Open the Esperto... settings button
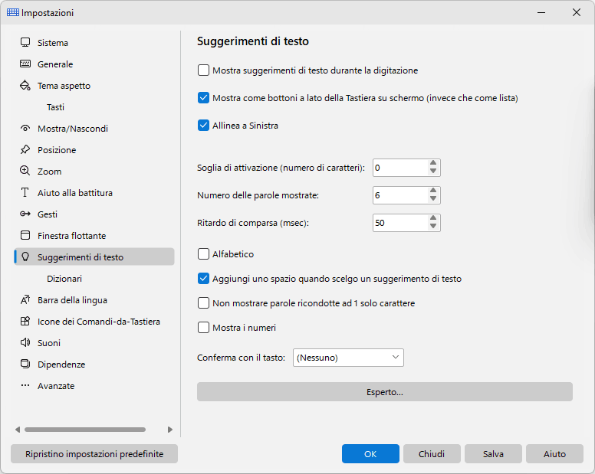The width and height of the screenshot is (595, 474). pos(384,392)
